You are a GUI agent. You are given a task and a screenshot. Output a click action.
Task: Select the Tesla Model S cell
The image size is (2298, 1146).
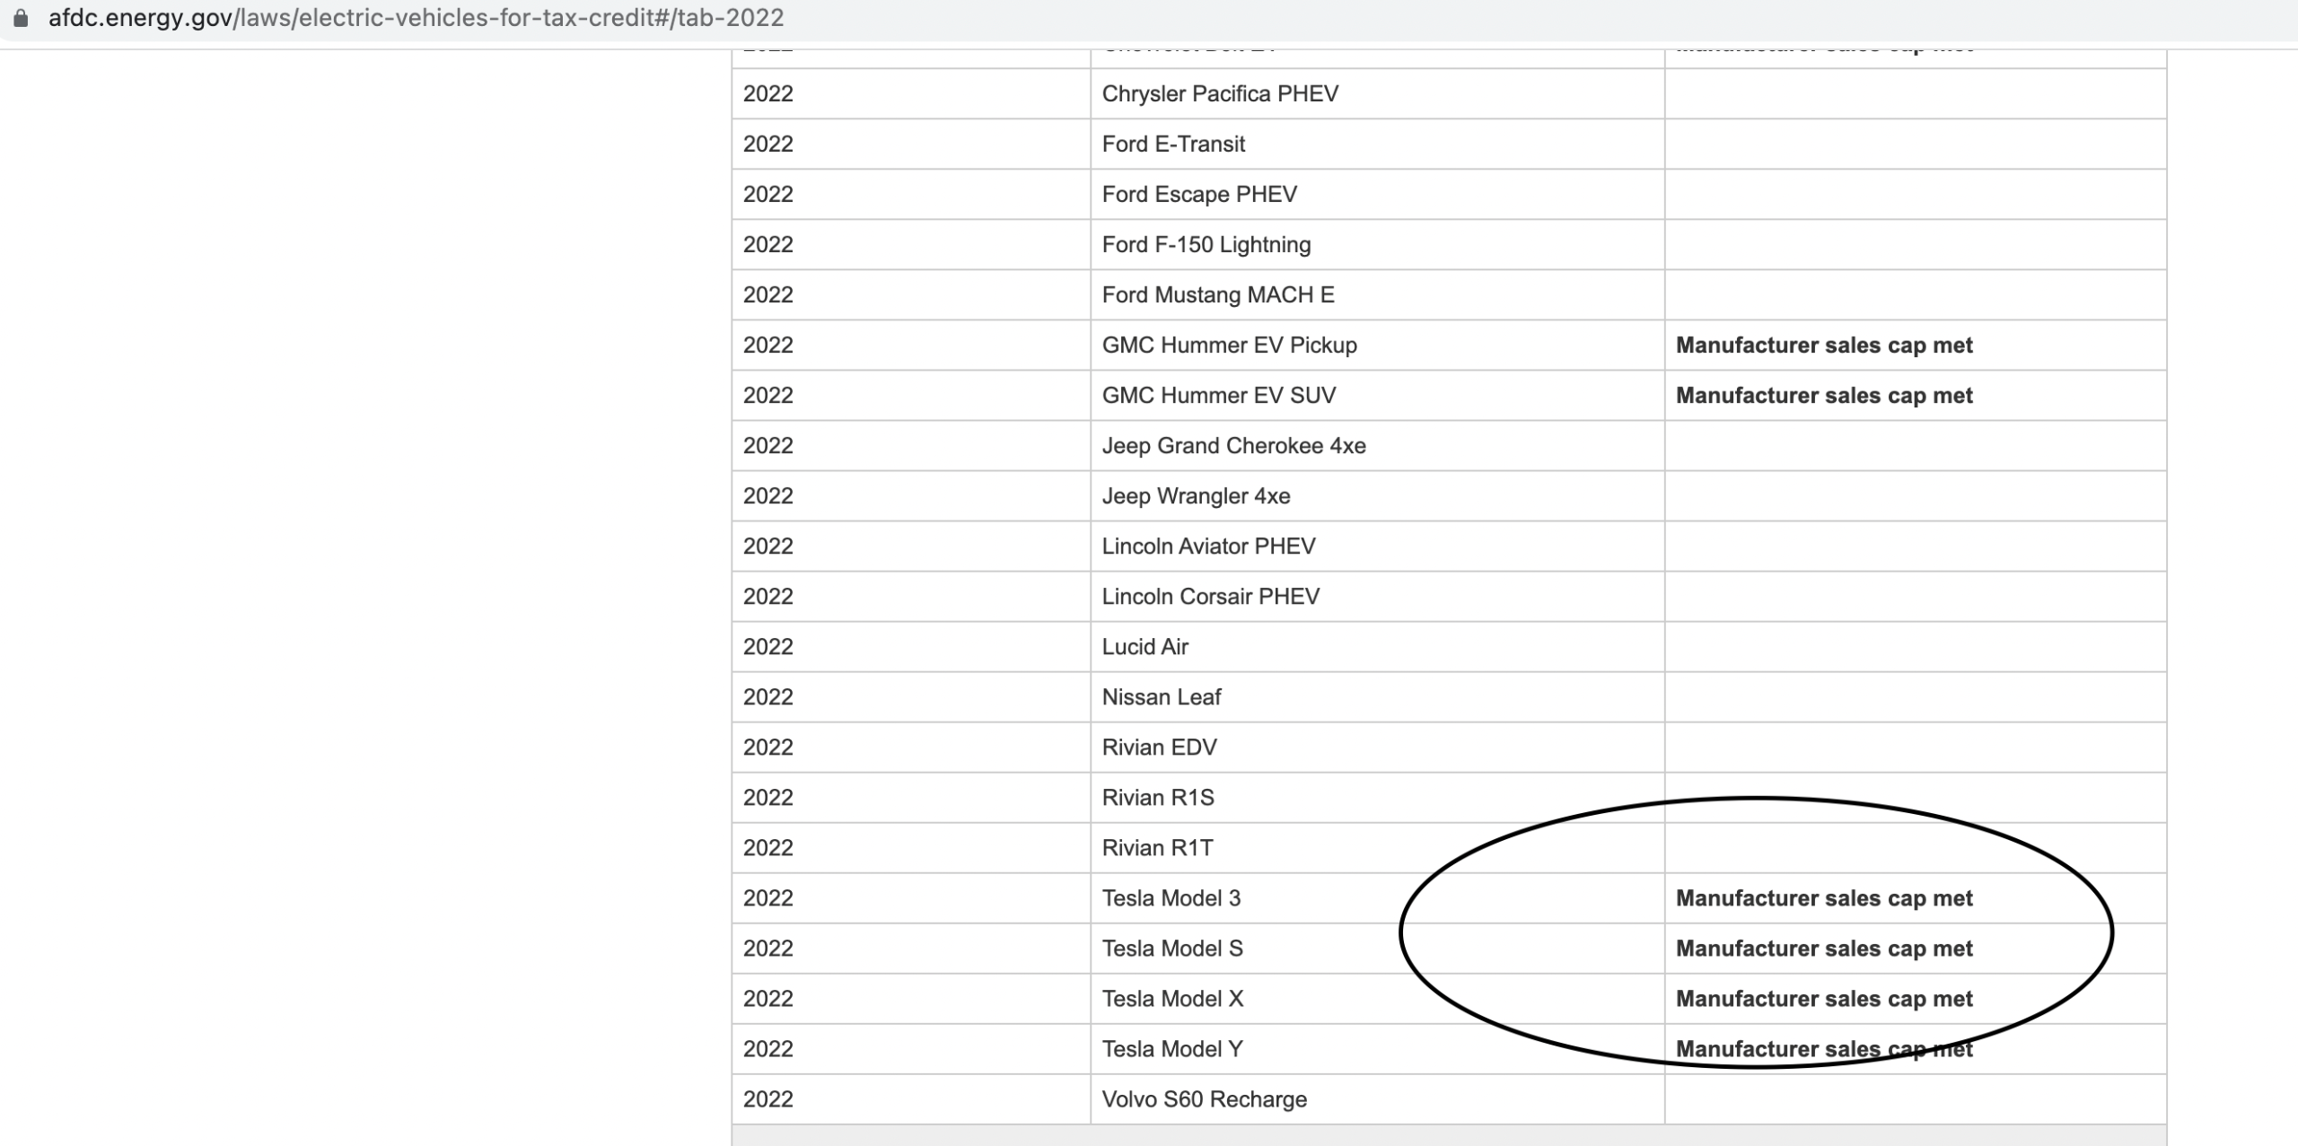click(x=1377, y=948)
